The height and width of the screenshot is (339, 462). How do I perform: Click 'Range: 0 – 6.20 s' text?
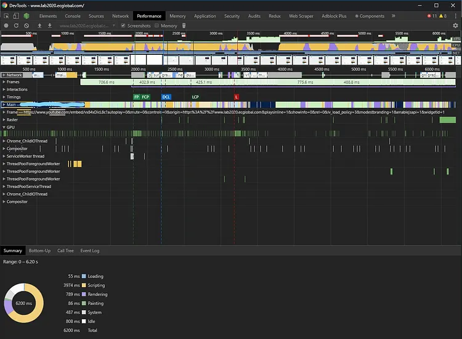[x=20, y=262]
